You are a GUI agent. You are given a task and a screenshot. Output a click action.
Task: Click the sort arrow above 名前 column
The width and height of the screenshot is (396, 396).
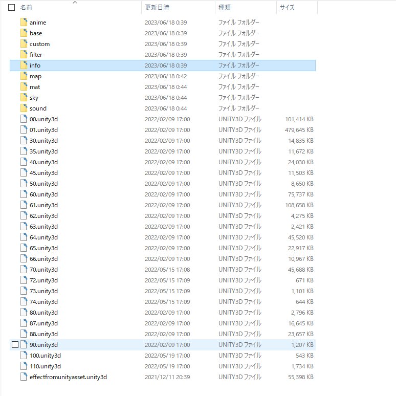[x=75, y=2]
